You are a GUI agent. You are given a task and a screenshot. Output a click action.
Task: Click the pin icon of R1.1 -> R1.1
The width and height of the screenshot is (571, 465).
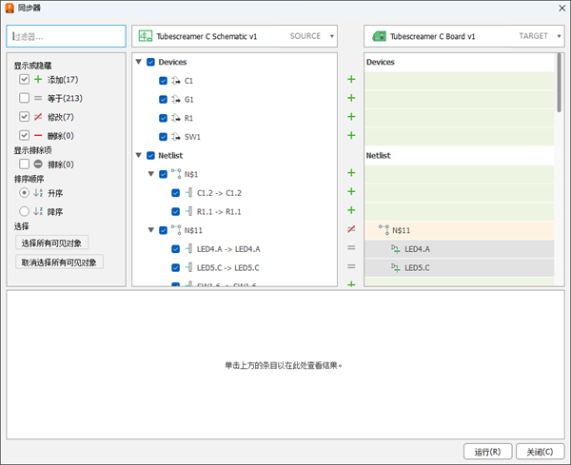tap(188, 211)
